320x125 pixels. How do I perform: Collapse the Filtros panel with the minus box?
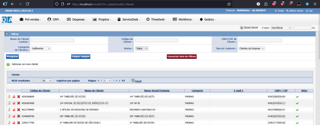point(7,33)
